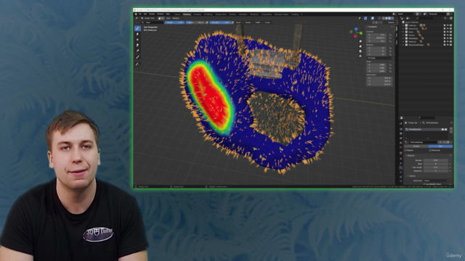Viewport: 465px width, 261px height.
Task: Select the Draw weight paint tool
Action: pyautogui.click(x=137, y=28)
